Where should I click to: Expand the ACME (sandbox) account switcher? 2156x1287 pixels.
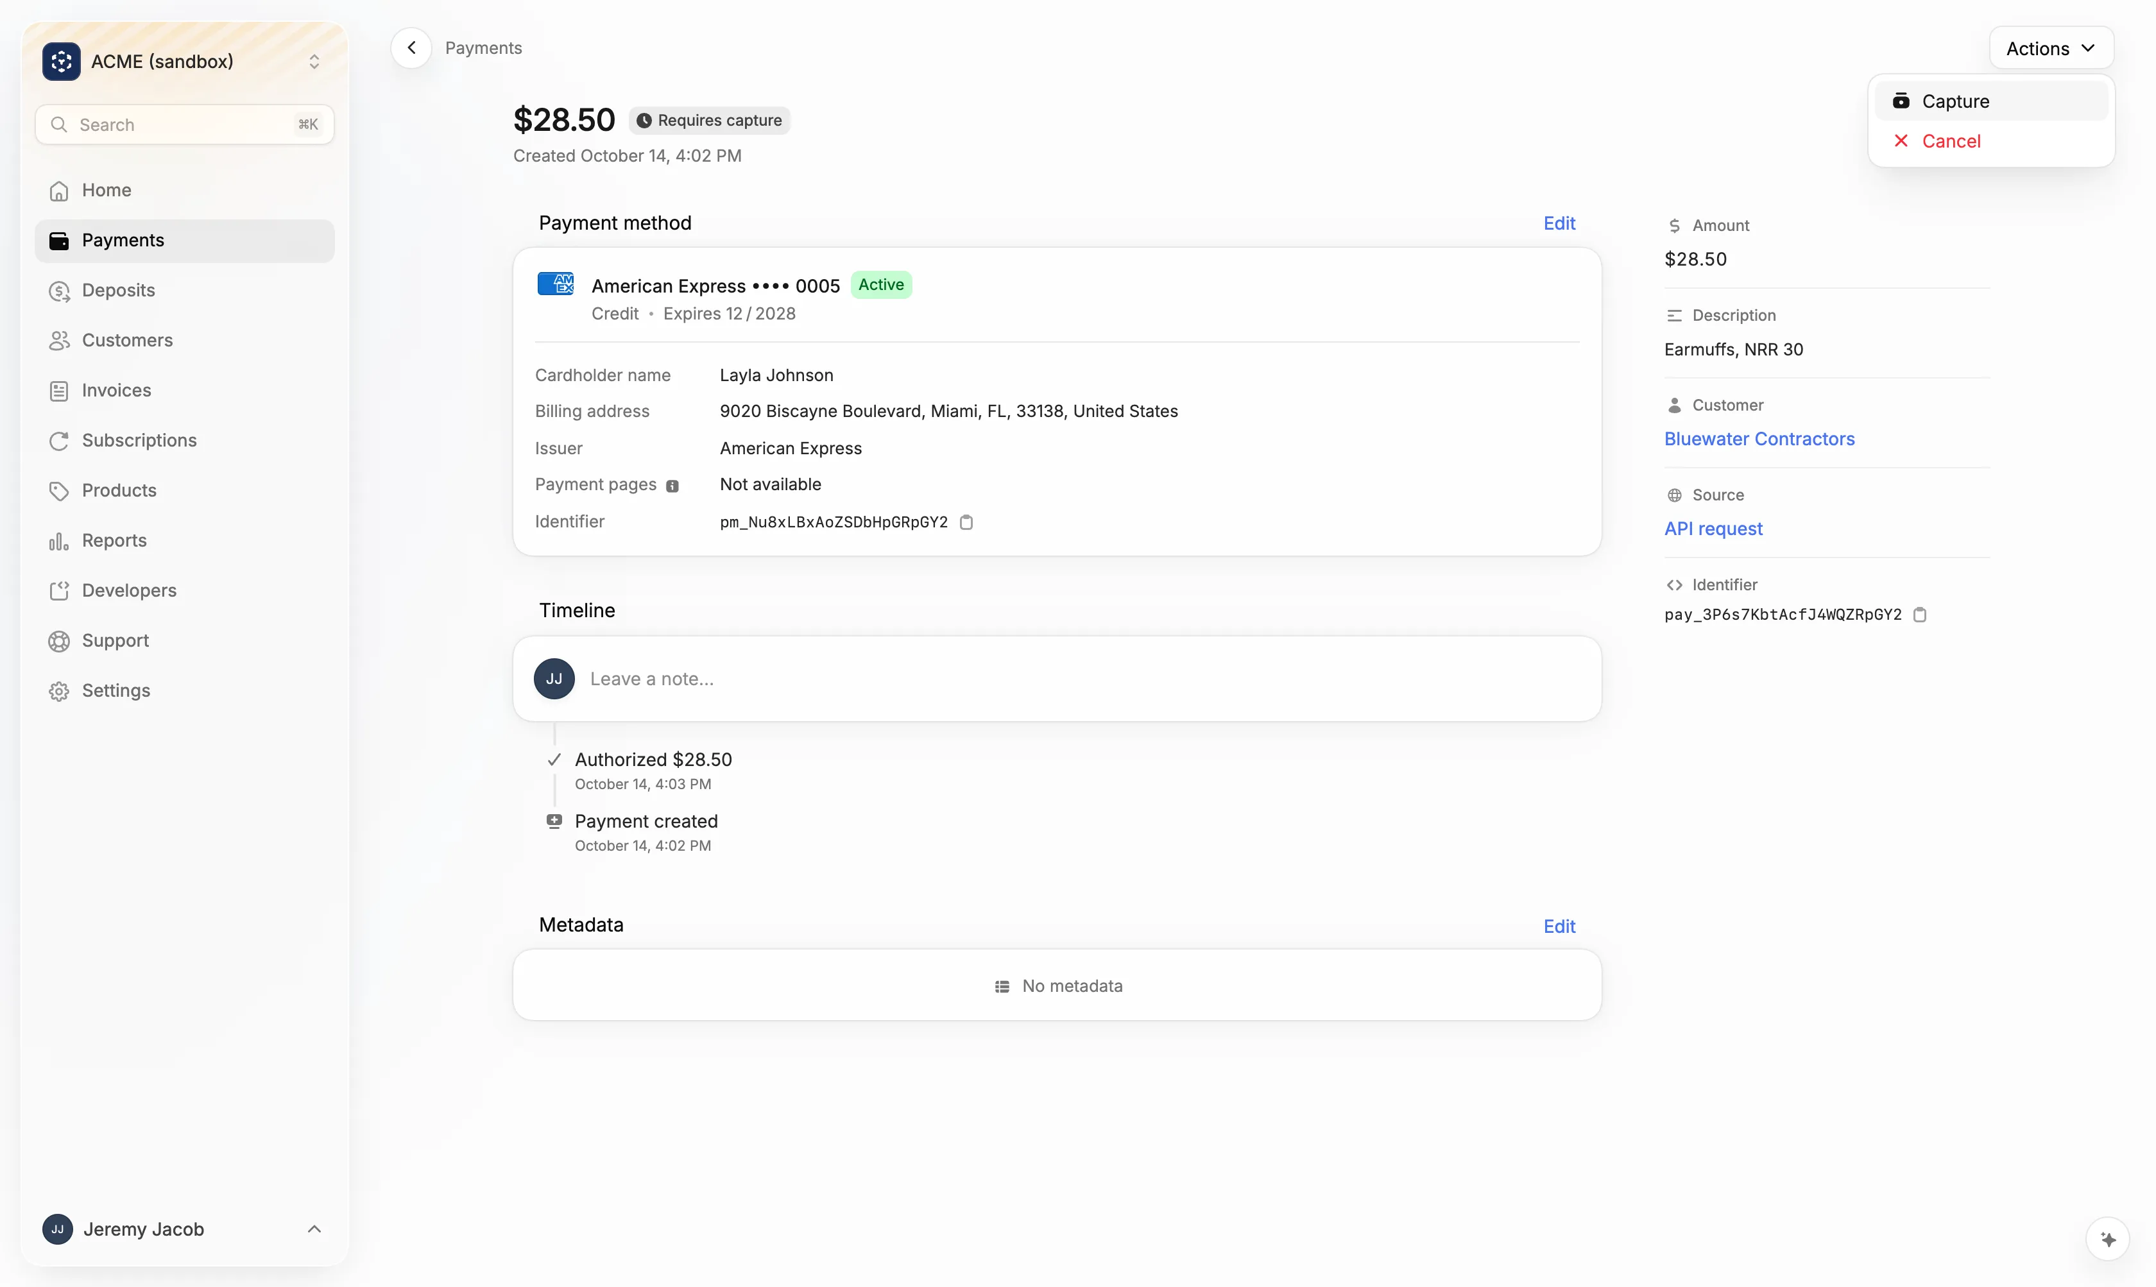pos(314,62)
